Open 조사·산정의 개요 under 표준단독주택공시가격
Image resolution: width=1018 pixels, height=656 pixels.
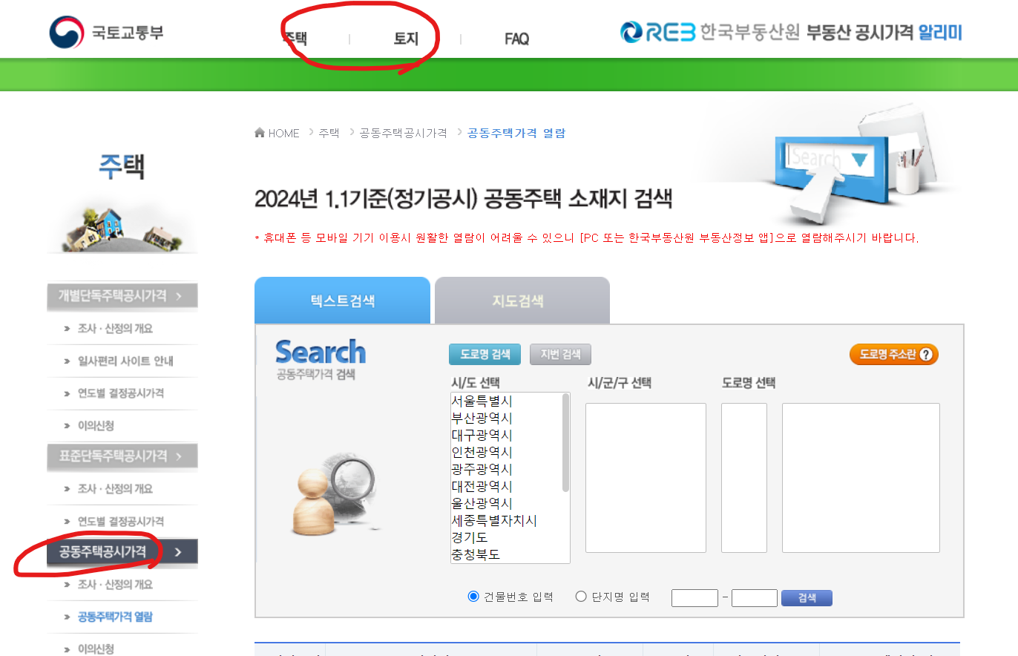(115, 488)
